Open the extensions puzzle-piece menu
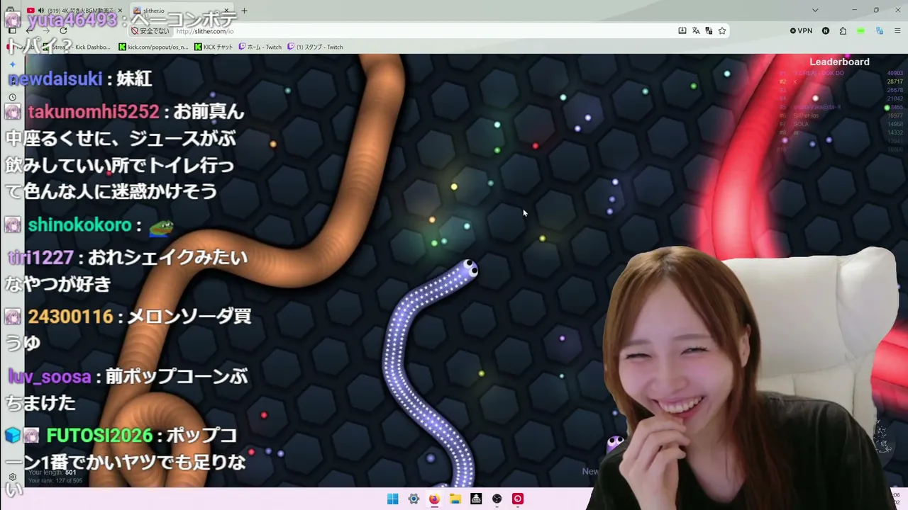Viewport: 908px width, 510px height. pyautogui.click(x=843, y=31)
